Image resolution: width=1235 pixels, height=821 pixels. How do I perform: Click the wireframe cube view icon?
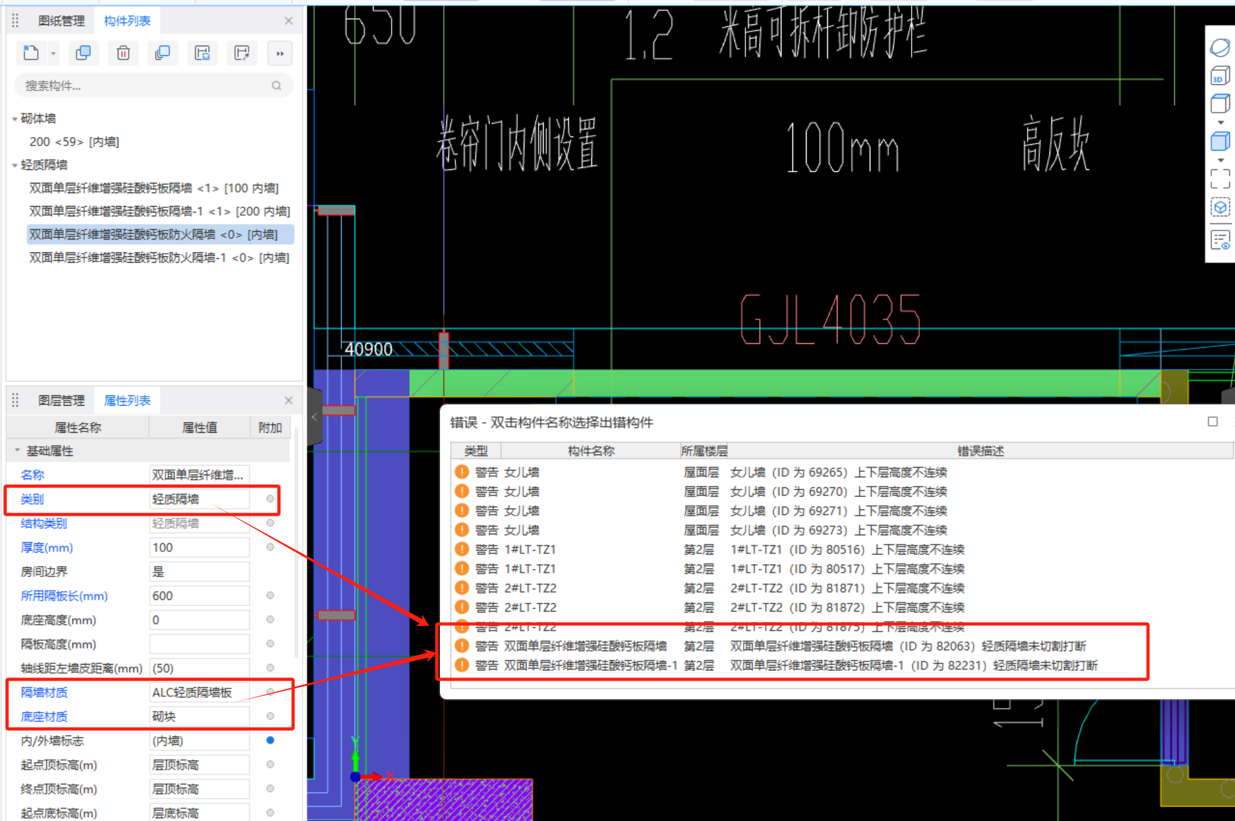click(x=1220, y=103)
